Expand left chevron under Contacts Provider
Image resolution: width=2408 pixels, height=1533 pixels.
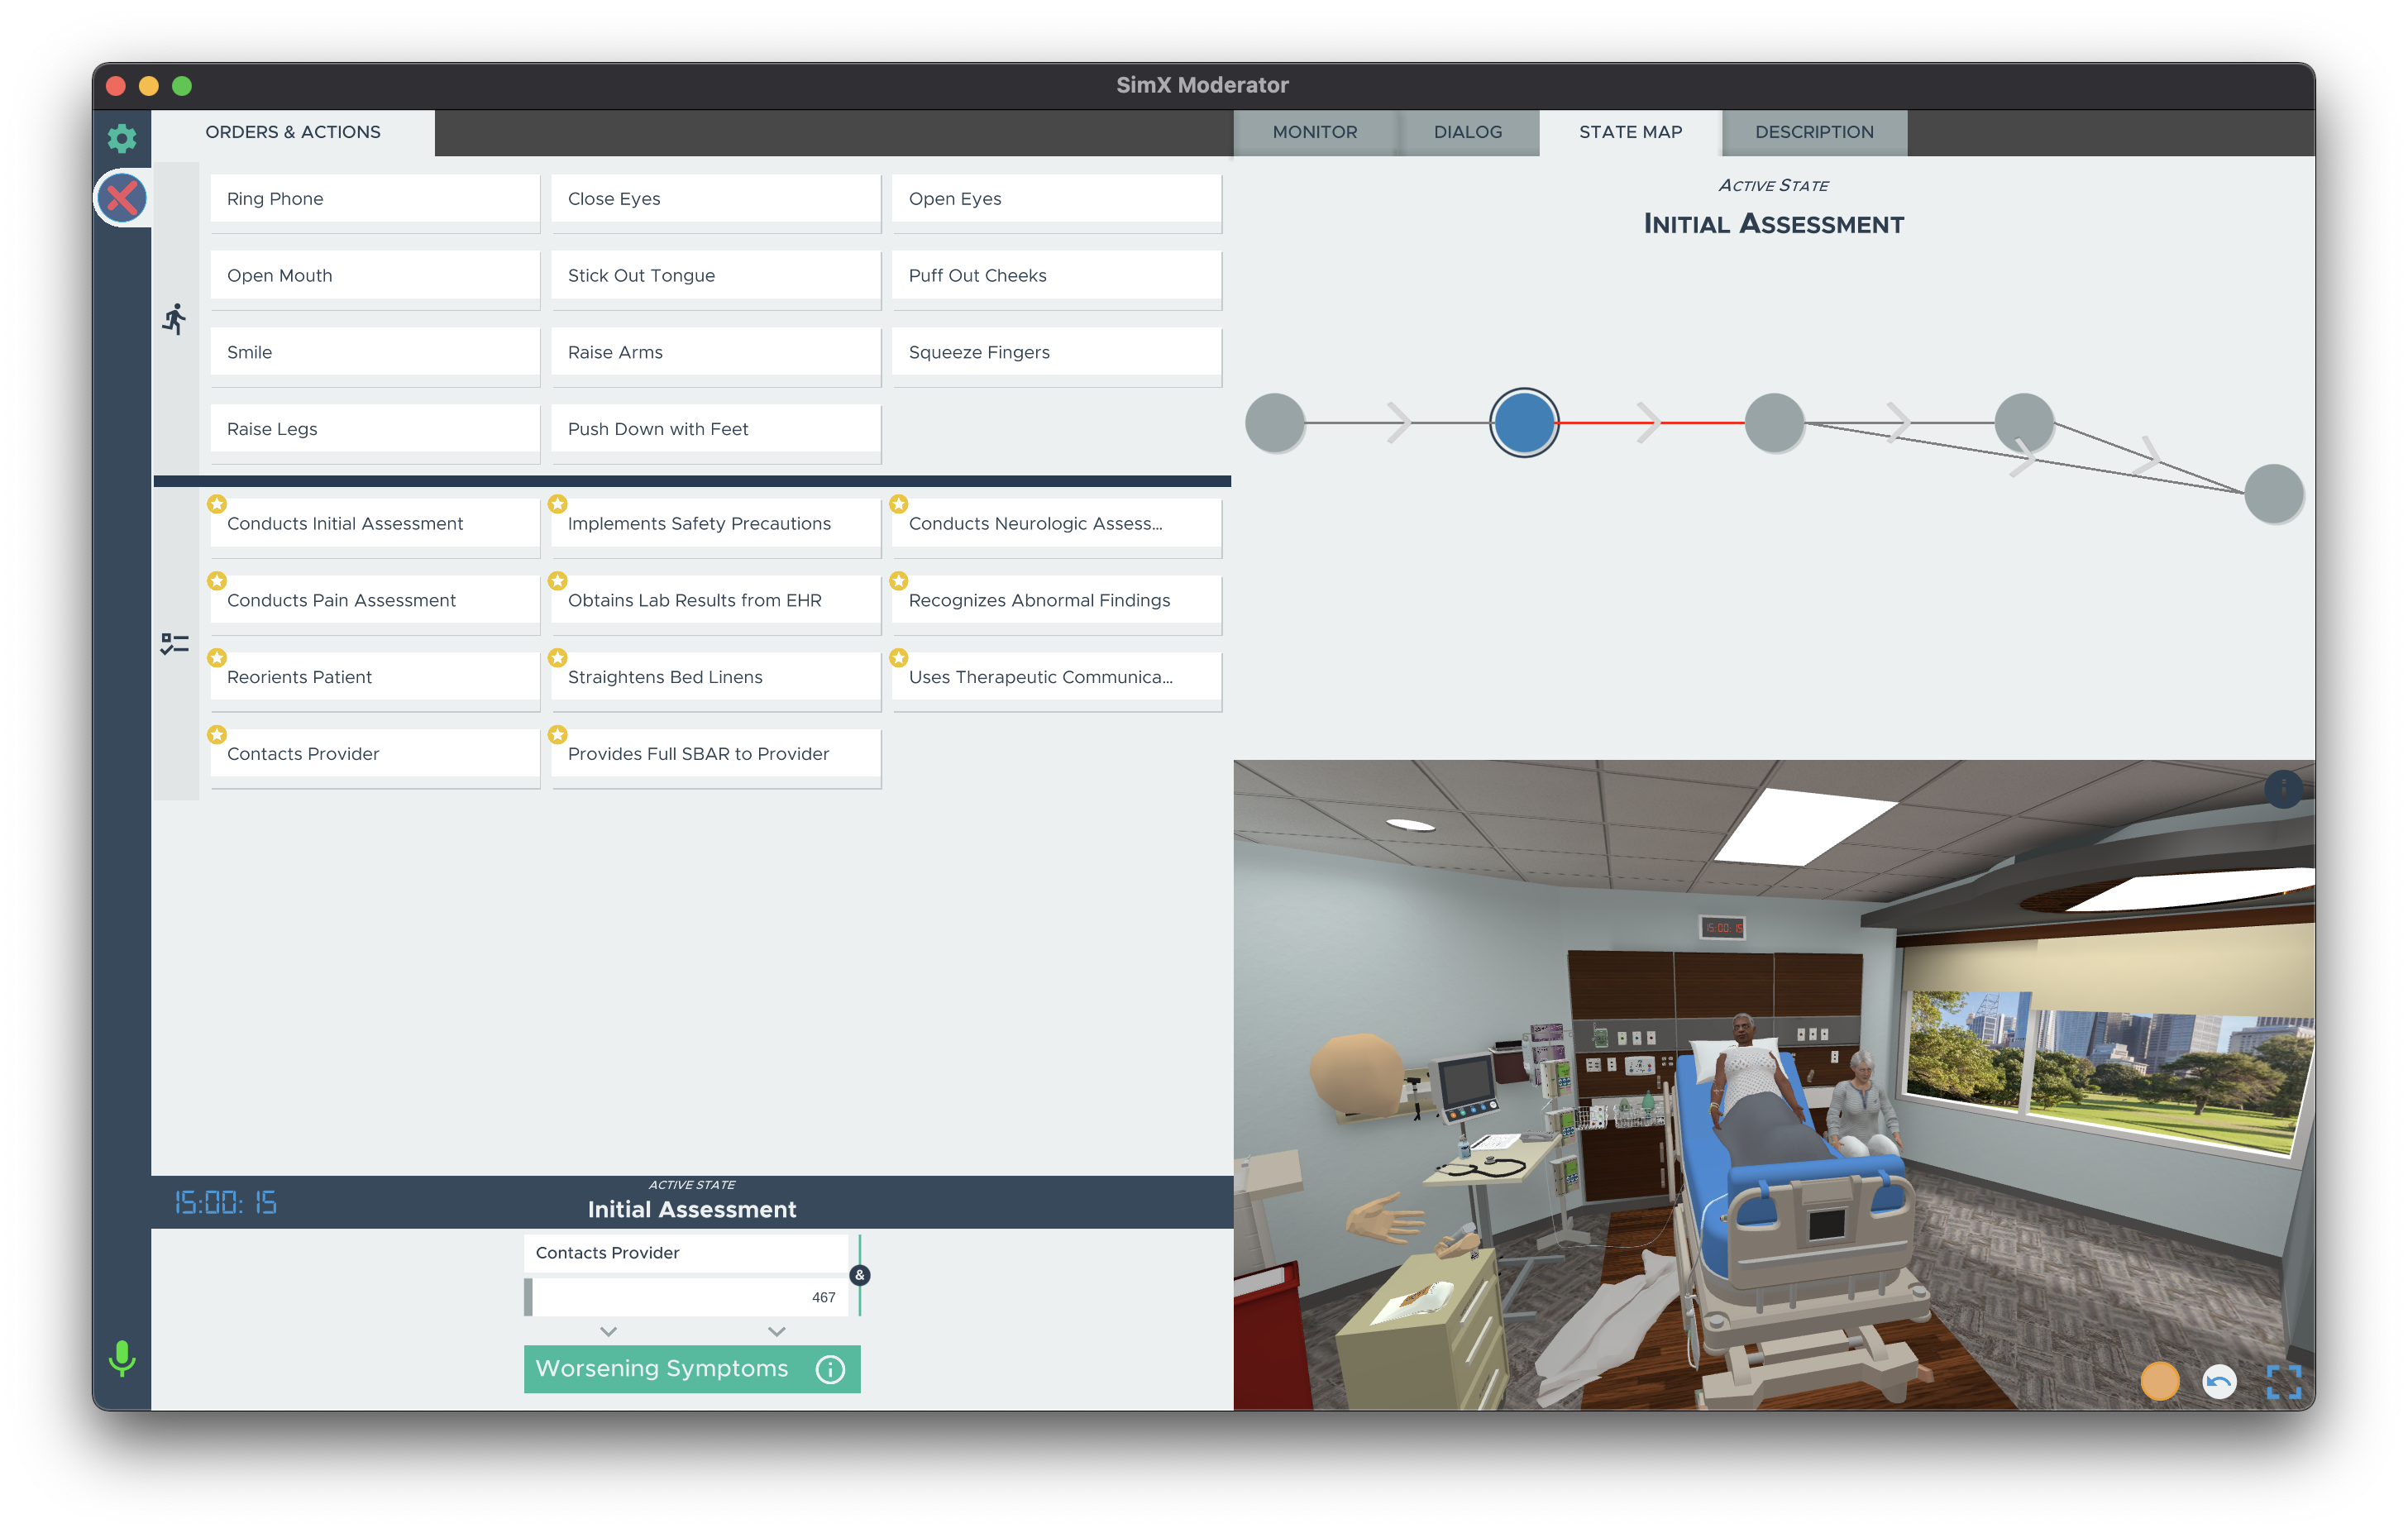[x=608, y=1331]
